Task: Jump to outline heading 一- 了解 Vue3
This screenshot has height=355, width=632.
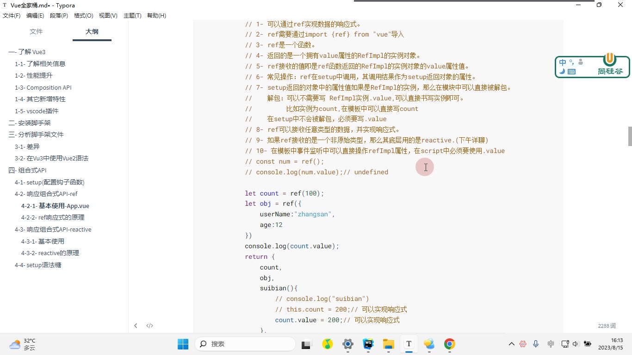Action: (x=27, y=52)
